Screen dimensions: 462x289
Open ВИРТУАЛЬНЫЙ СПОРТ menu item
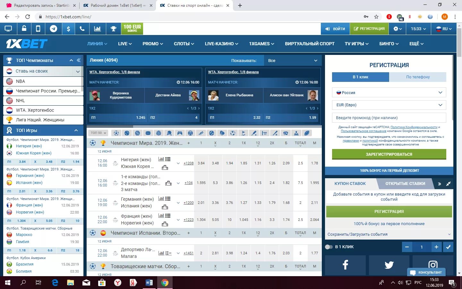(x=310, y=44)
